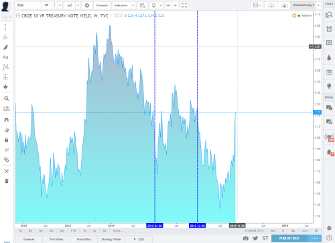Click the TNX symbol input field
This screenshot has width=335, height=243.
pos(28,5)
